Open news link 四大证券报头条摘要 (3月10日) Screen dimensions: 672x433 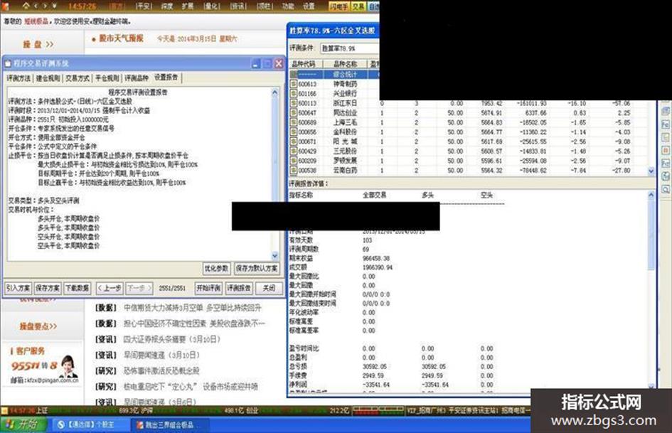(x=172, y=339)
